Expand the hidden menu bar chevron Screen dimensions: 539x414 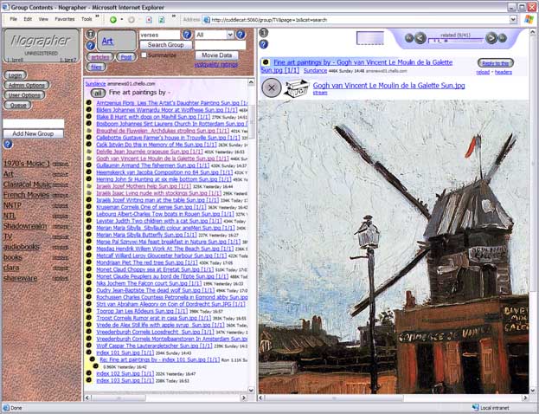pos(97,16)
